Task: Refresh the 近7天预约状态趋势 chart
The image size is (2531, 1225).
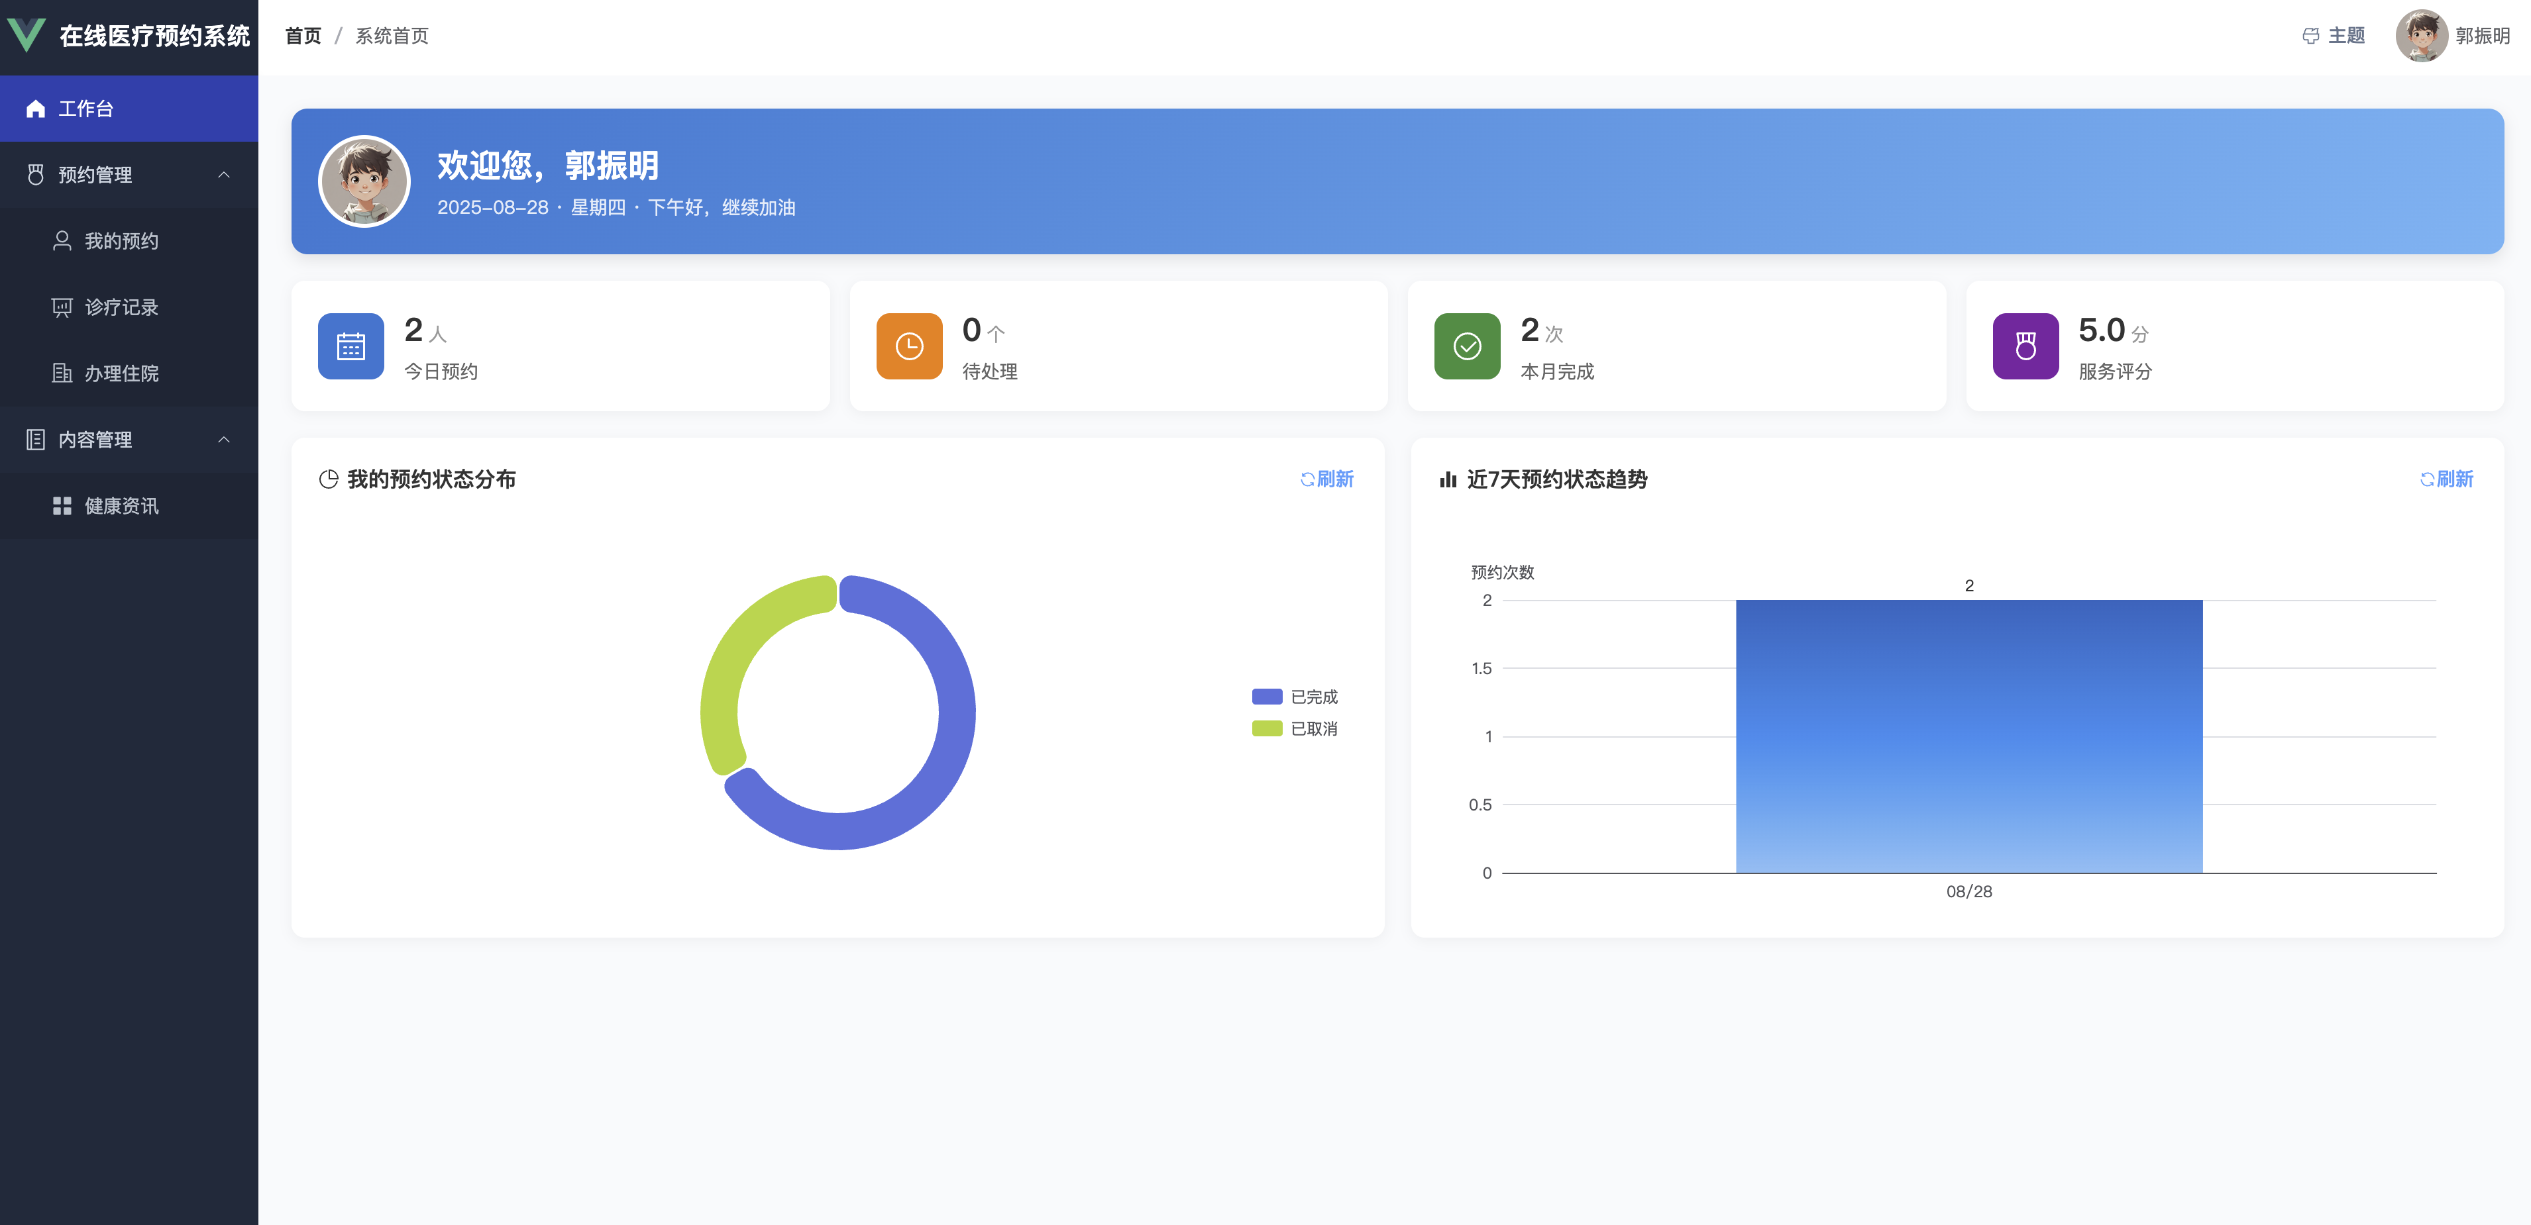Action: pyautogui.click(x=2446, y=479)
